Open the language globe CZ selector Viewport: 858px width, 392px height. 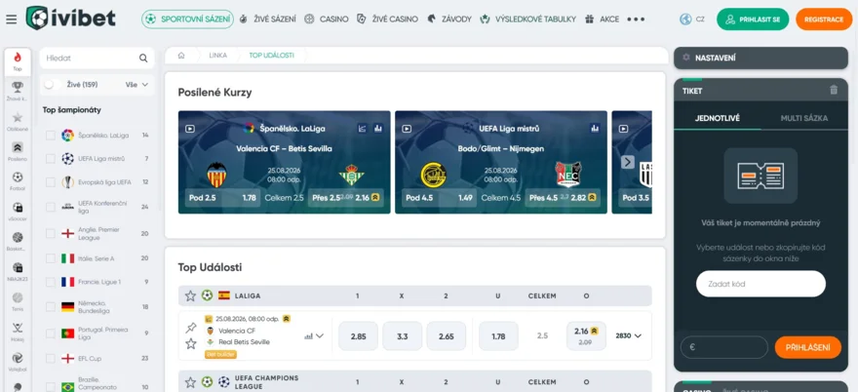coord(692,20)
